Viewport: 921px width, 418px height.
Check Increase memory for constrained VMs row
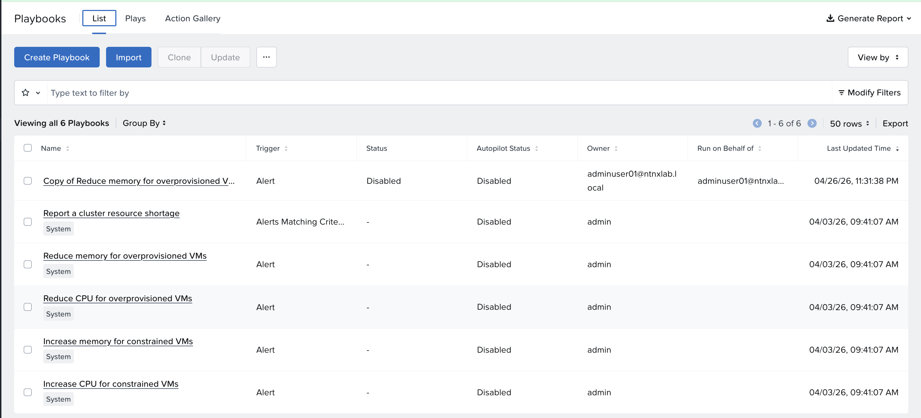[x=28, y=350]
